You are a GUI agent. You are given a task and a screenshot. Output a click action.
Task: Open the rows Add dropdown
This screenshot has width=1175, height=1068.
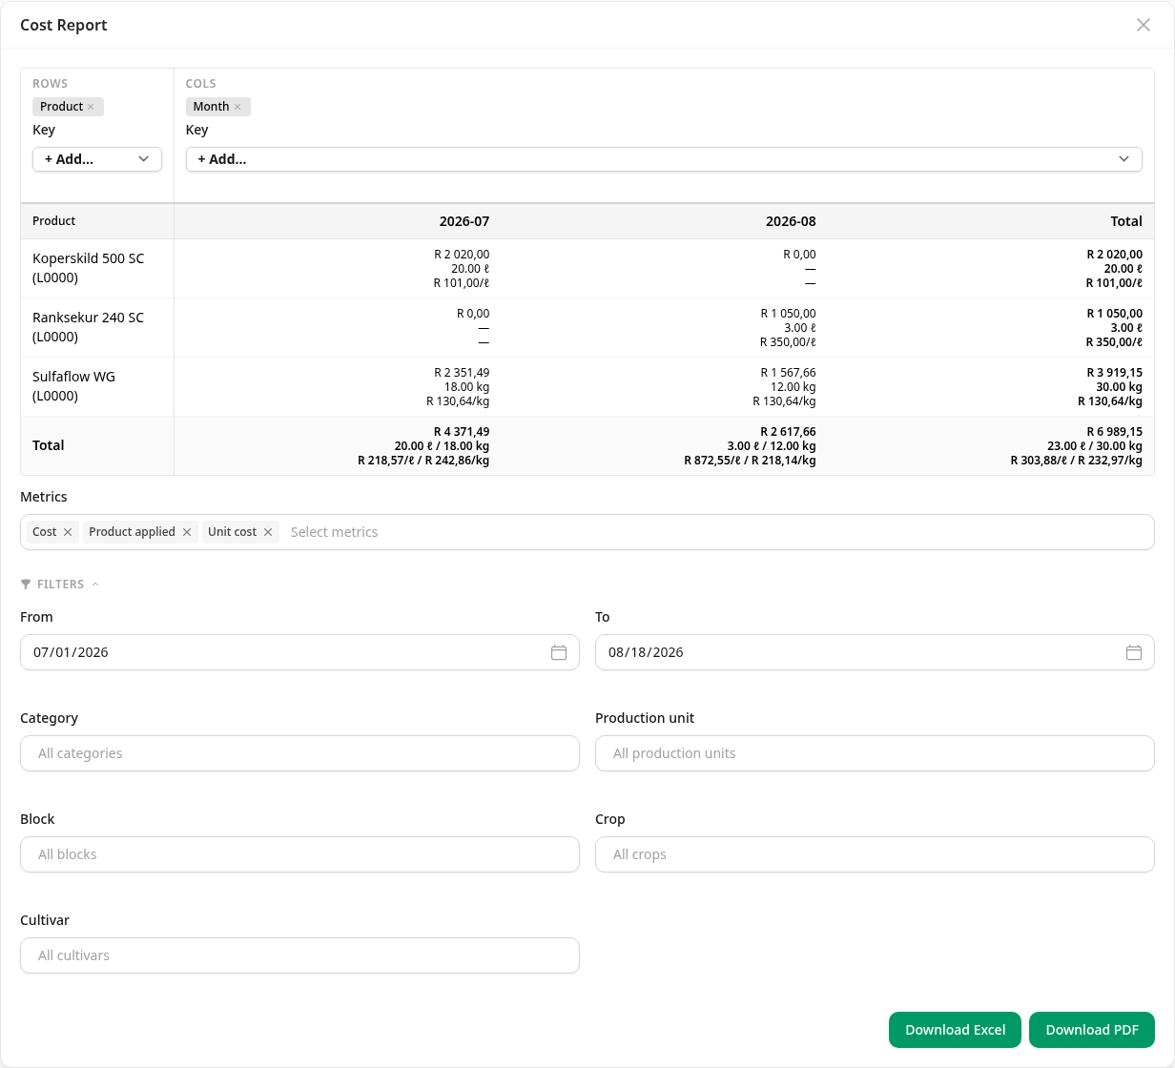click(x=97, y=159)
